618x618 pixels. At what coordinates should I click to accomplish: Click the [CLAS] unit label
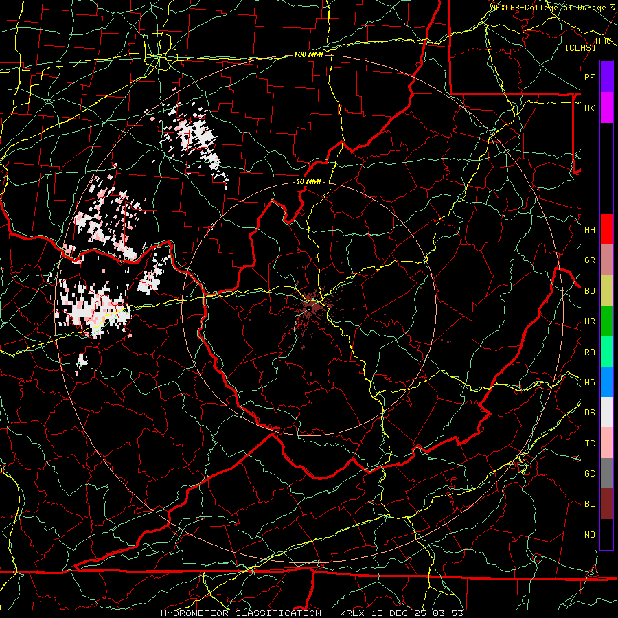580,47
